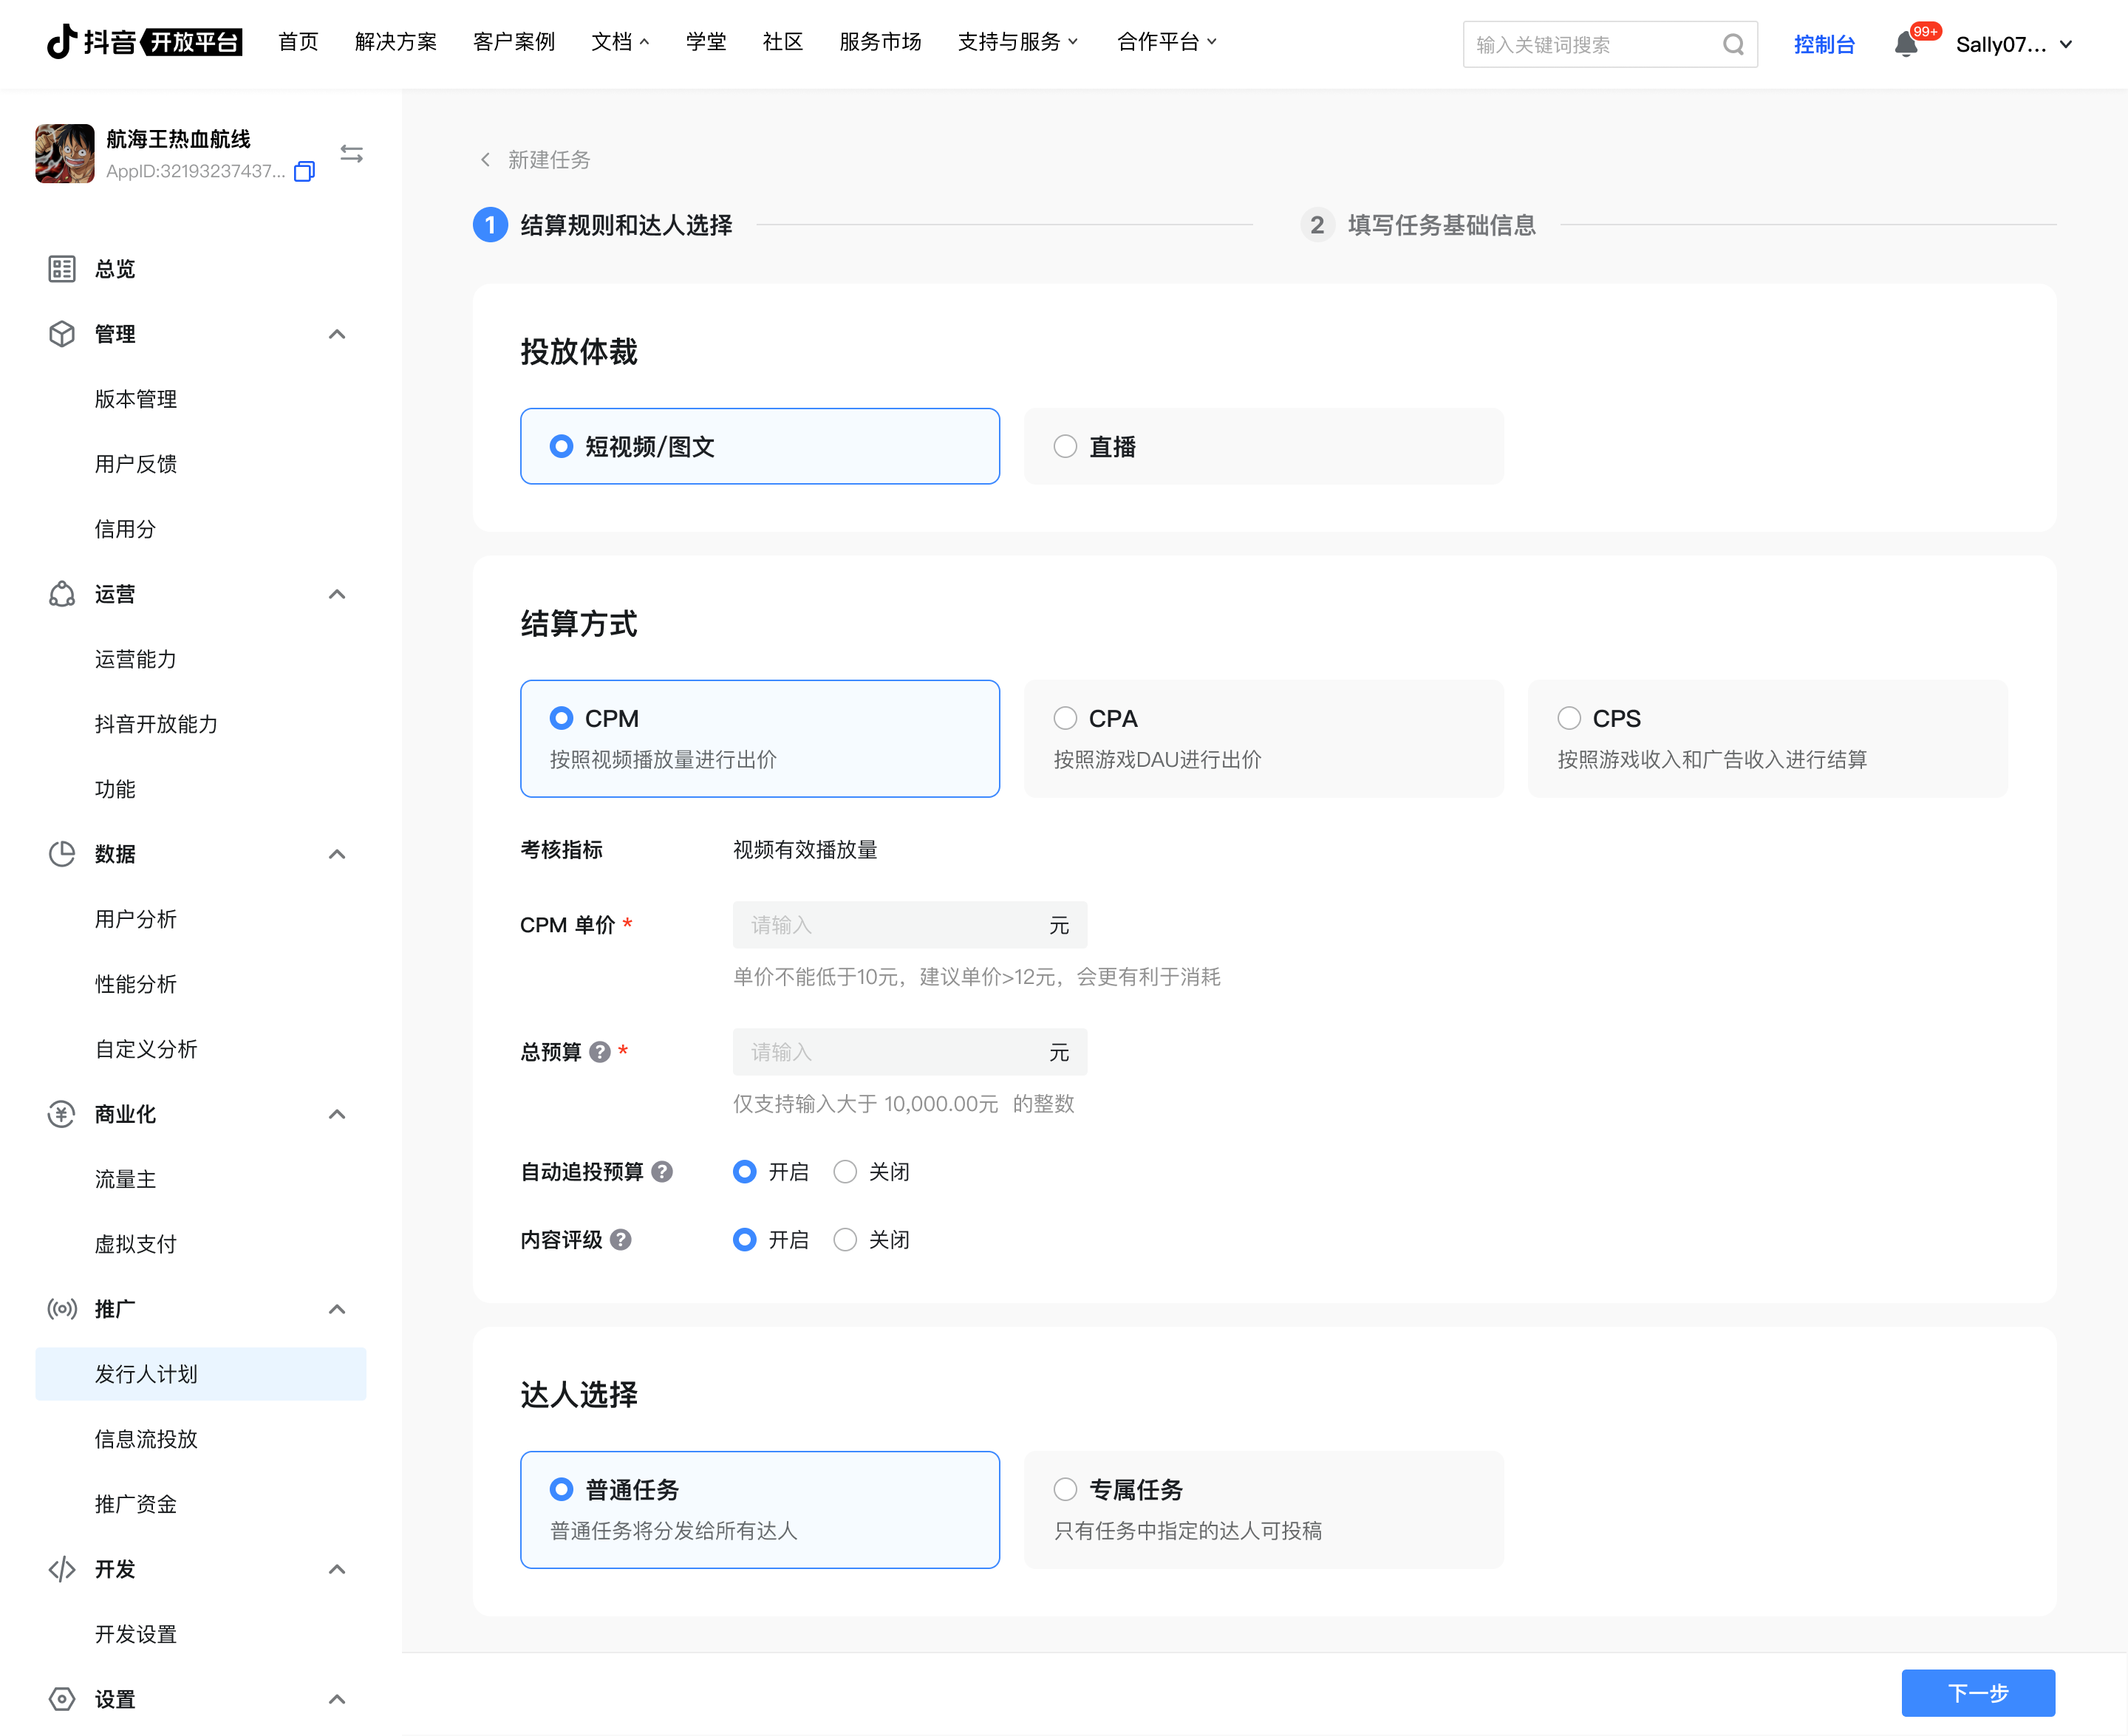Click the 数据 pie chart icon
2128x1736 pixels.
62,854
